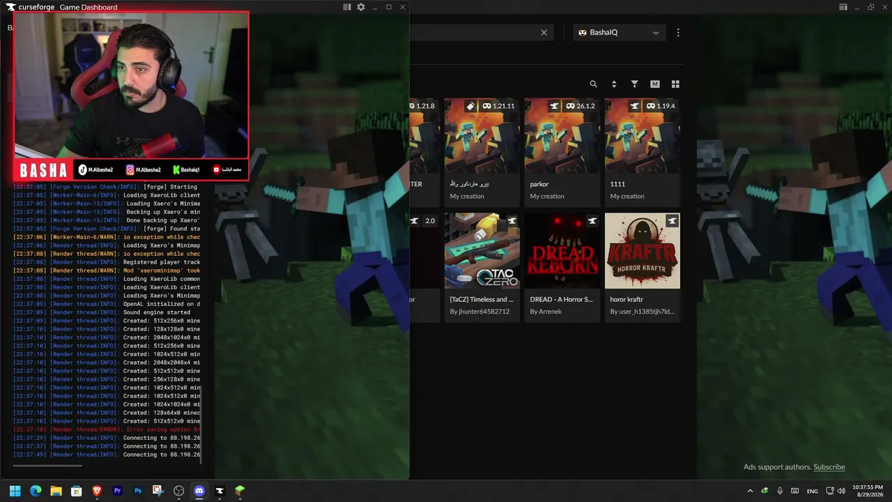Click the anvil Forge icon on parkor card
892x502 pixels.
coord(555,106)
